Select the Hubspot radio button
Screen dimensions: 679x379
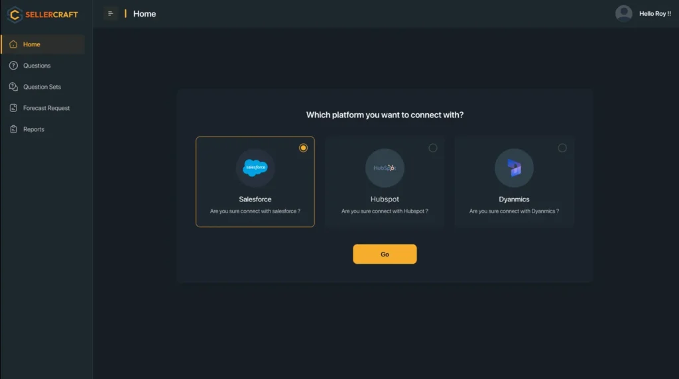pyautogui.click(x=433, y=148)
